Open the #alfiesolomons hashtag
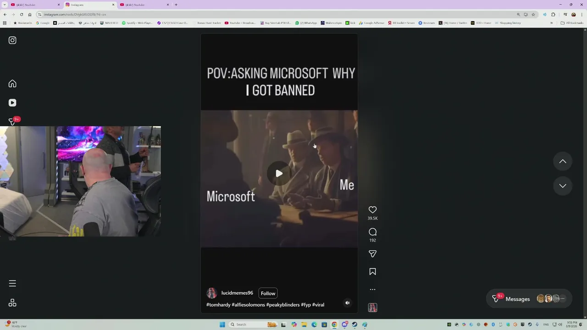Screen dimensions: 587x330 click(248, 305)
